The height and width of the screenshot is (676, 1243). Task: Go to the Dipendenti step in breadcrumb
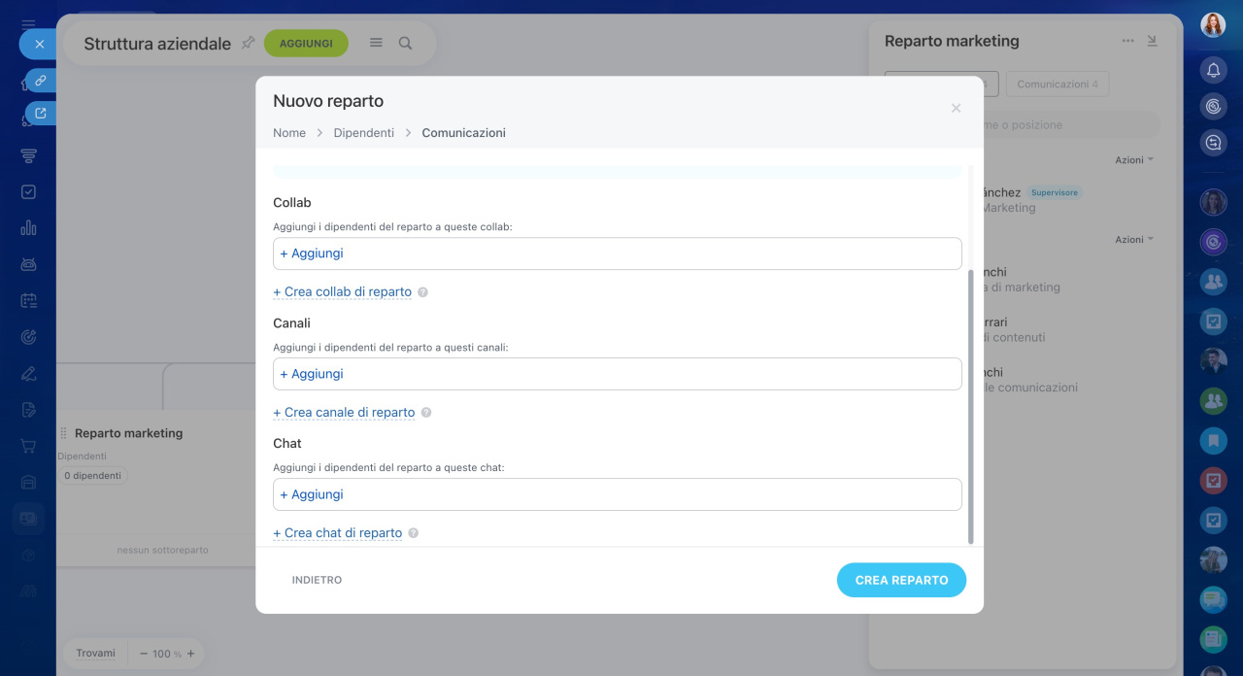pyautogui.click(x=364, y=133)
